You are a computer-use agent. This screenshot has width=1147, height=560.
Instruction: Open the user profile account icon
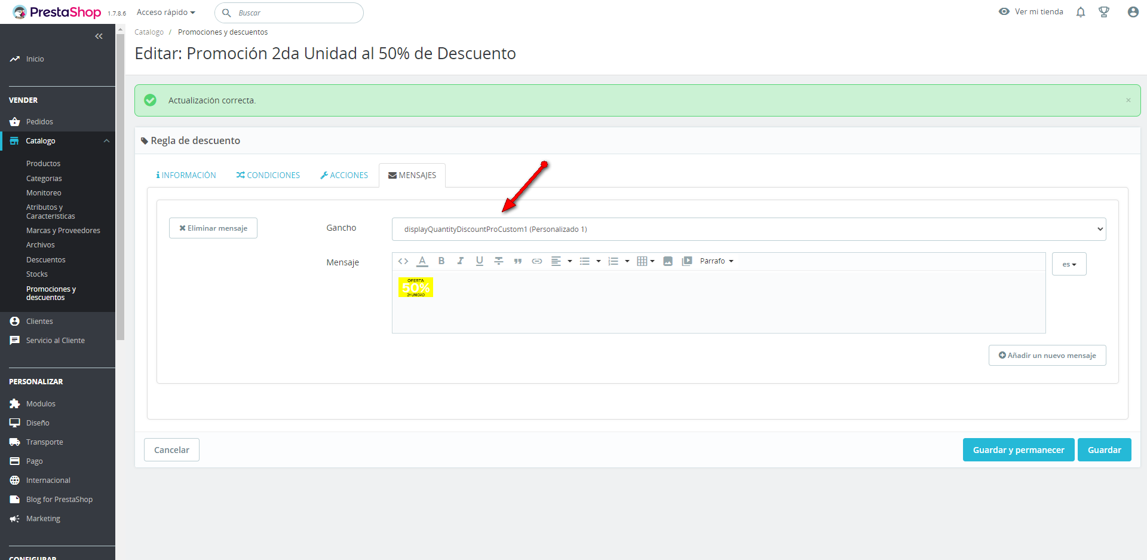1133,12
